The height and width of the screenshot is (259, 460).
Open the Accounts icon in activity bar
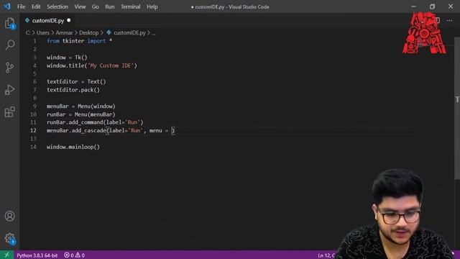[9, 216]
